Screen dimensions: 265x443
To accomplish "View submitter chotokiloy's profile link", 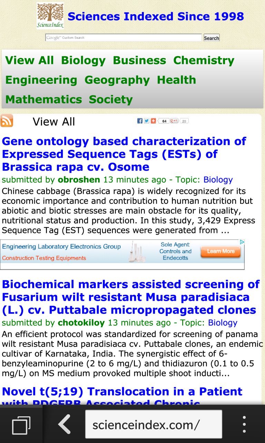I will pyautogui.click(x=81, y=323).
